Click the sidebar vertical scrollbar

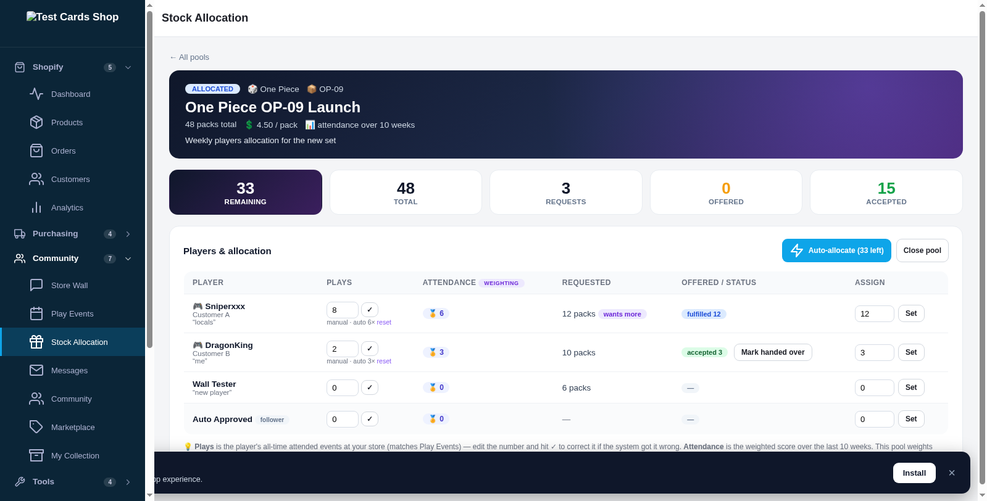(149, 179)
